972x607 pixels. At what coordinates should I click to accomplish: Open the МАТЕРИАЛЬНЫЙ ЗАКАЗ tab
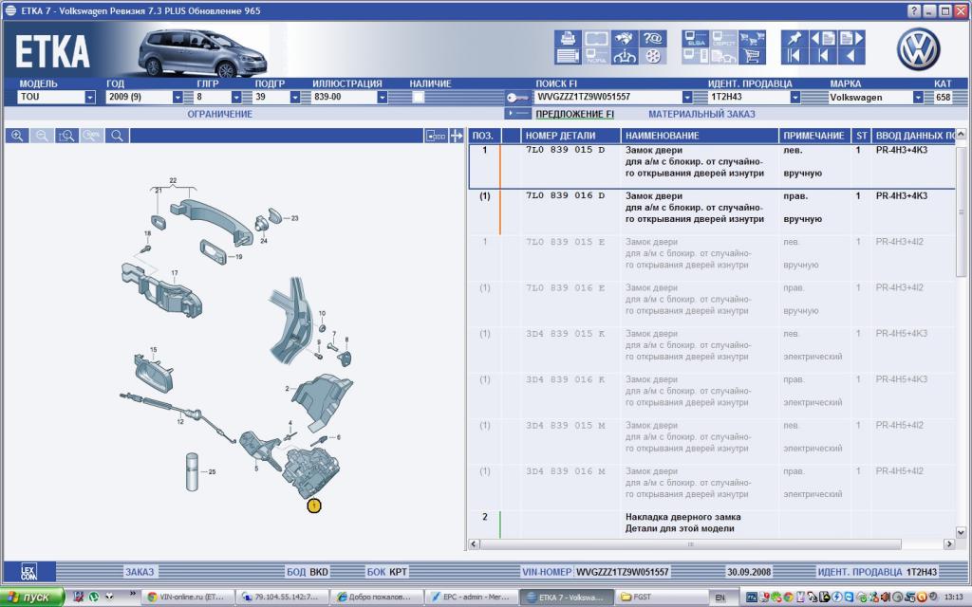701,114
